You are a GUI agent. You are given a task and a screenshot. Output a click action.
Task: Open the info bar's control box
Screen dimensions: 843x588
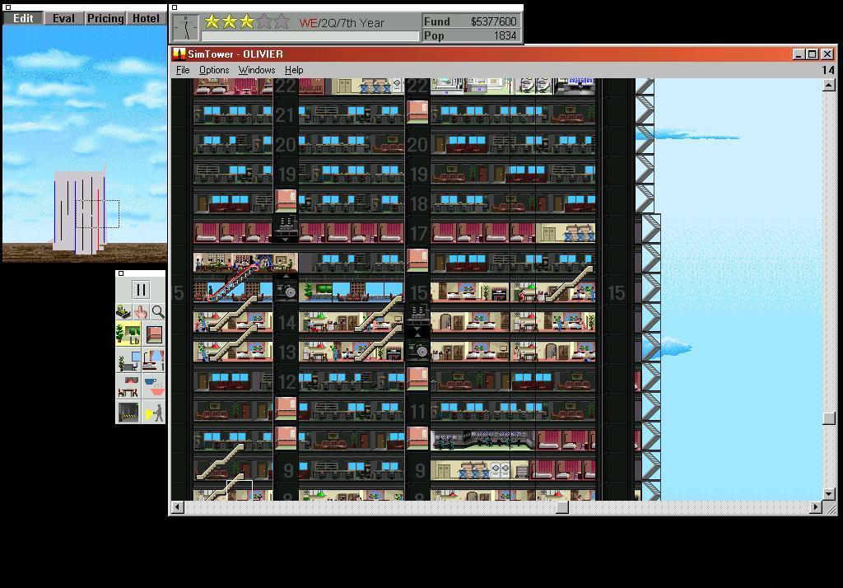(x=175, y=7)
